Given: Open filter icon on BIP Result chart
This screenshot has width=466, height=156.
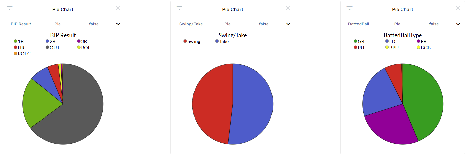Looking at the screenshot, I should 10,8.
